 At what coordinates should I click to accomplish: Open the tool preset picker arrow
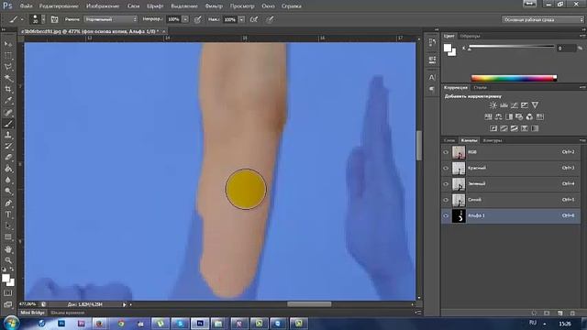22,19
